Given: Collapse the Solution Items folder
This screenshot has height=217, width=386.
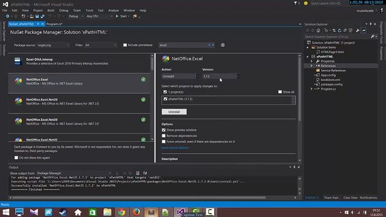Looking at the screenshot, I should point(308,47).
